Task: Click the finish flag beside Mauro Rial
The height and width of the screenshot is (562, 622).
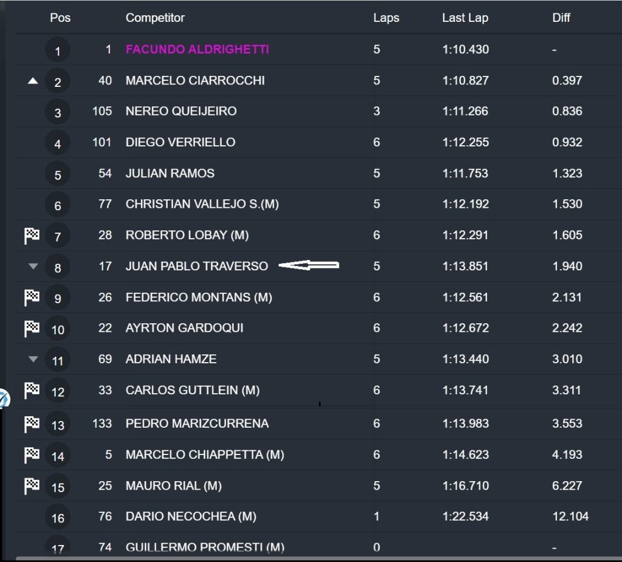Action: (x=32, y=485)
